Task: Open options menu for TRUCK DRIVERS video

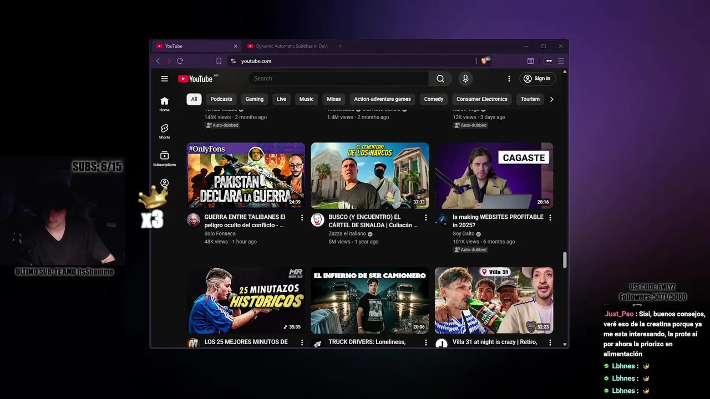Action: click(426, 343)
